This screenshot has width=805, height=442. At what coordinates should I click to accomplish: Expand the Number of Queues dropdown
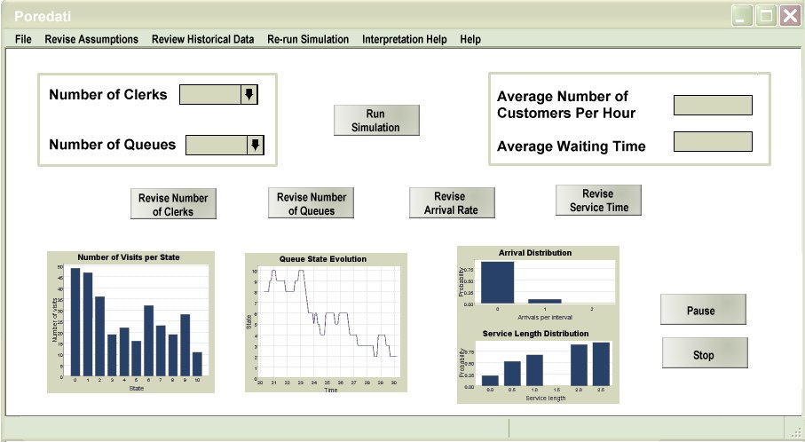(x=256, y=146)
